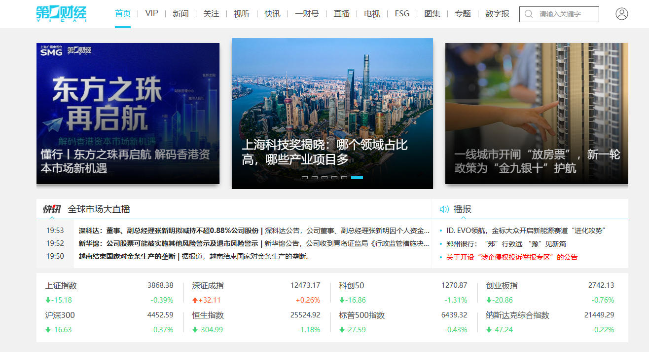Screen dimensions: 649x352
Task: Open the 标普500指数 quote
Action: tap(362, 315)
